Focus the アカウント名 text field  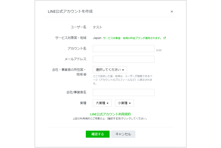click(x=123, y=49)
